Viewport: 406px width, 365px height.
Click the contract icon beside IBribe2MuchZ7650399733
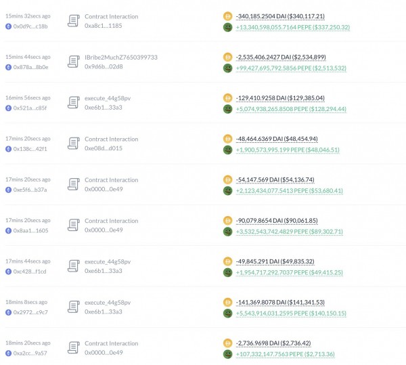coord(73,62)
